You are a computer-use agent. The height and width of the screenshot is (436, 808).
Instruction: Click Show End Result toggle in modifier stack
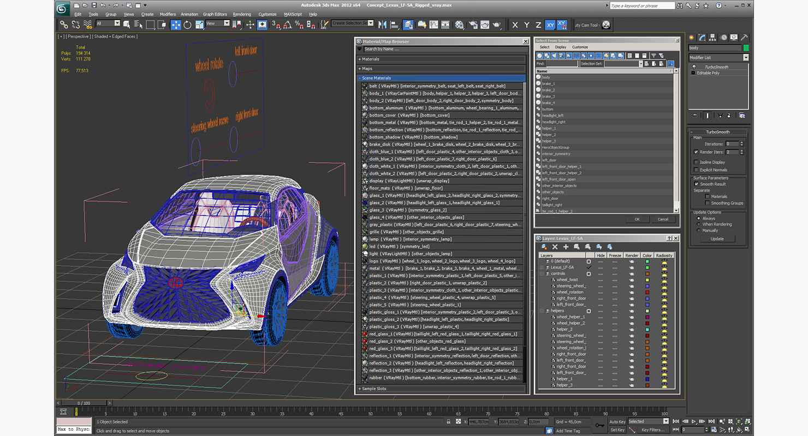[708, 116]
